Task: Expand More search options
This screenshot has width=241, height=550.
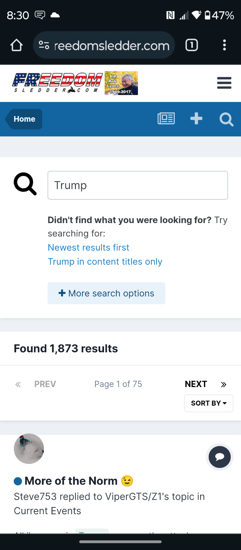Action: [x=106, y=293]
